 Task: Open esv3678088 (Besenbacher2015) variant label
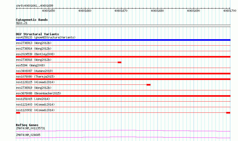tap(39, 93)
